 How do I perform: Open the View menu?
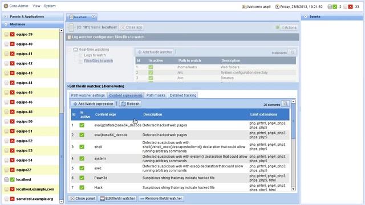point(36,6)
